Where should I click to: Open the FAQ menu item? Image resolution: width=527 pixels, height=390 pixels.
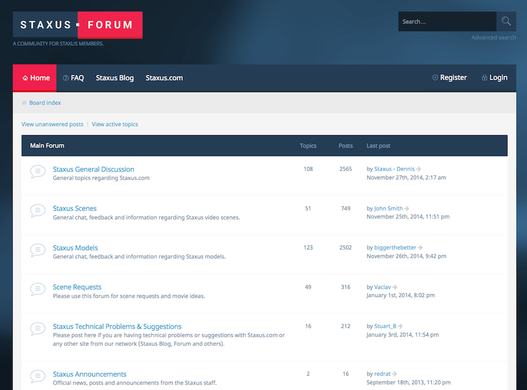click(73, 78)
